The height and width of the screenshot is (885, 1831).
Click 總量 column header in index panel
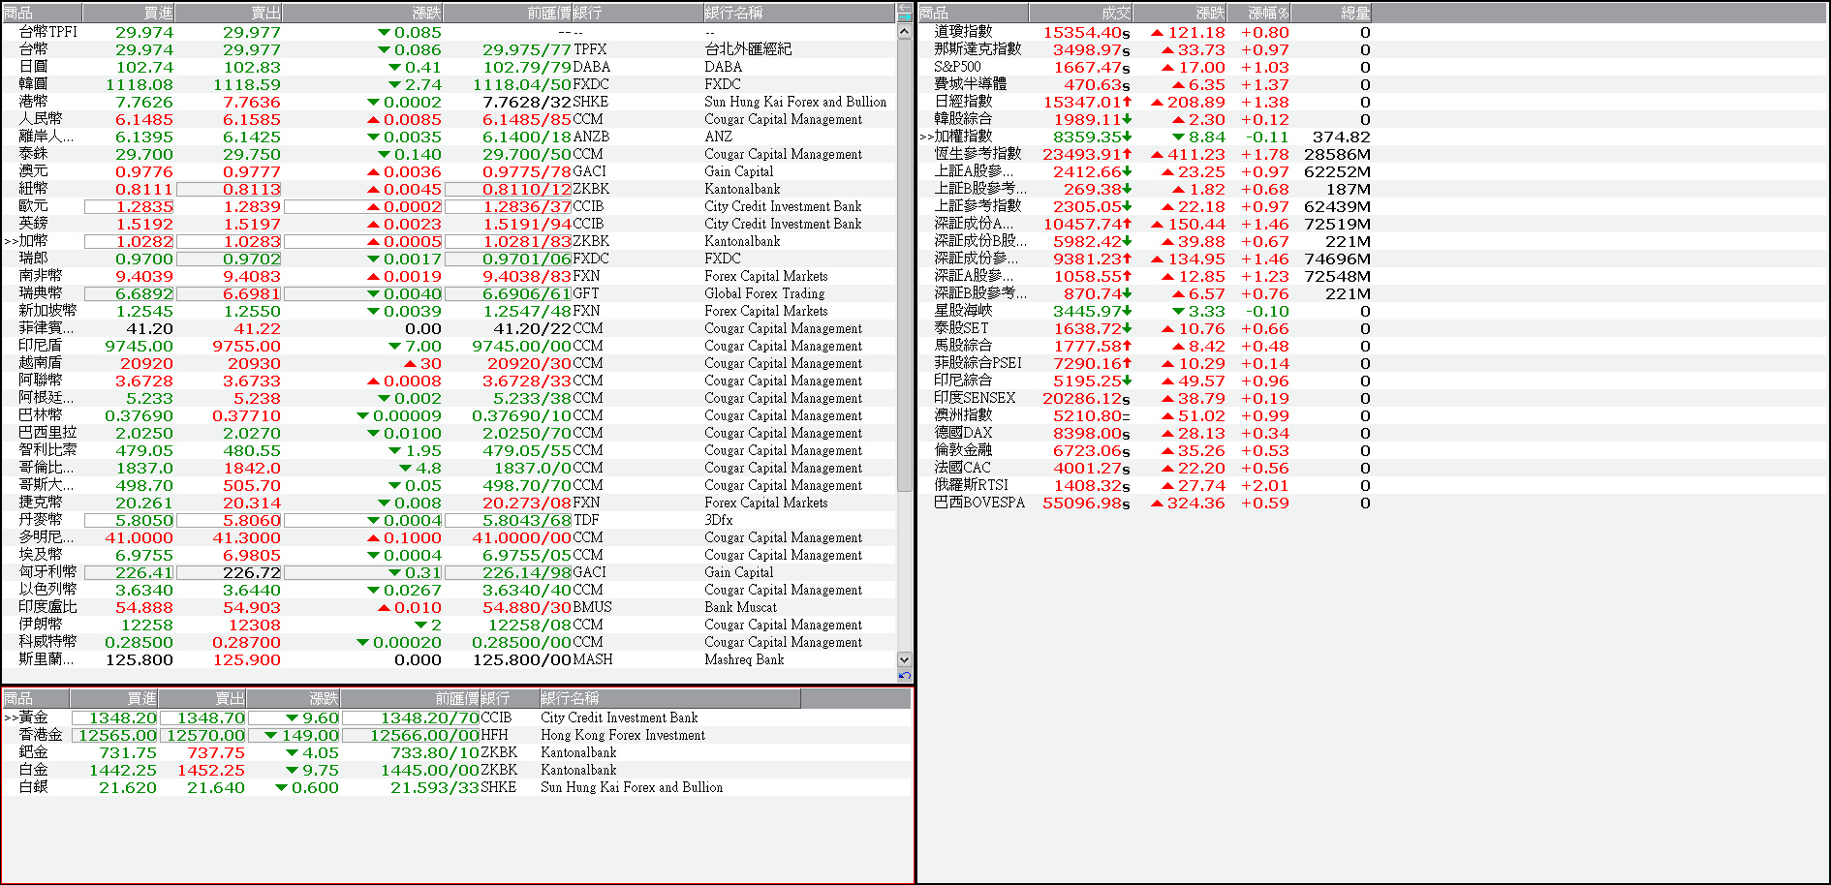pyautogui.click(x=1332, y=13)
